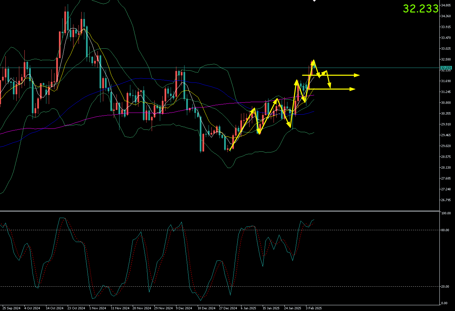Click the 26.795 price axis label
The image size is (455, 311).
(446, 200)
